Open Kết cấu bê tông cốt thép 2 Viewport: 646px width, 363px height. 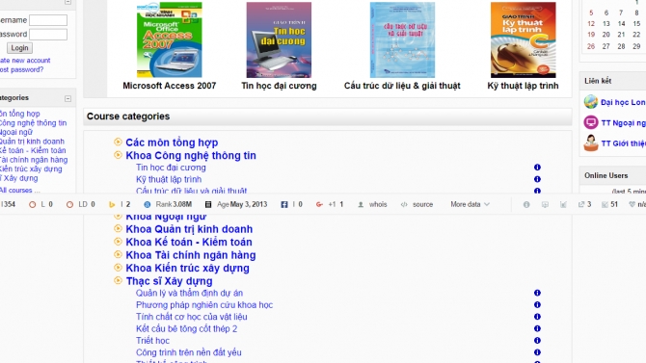(187, 329)
